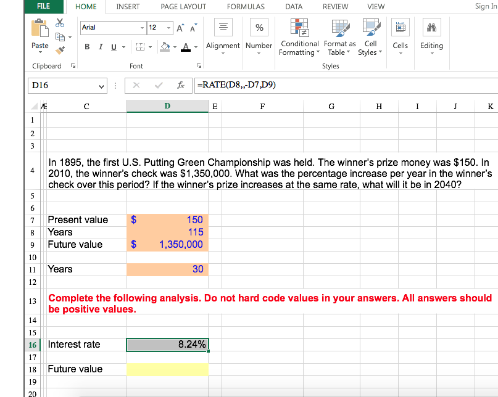The image size is (498, 397).
Task: Switch to the FORMULAS tab
Action: pos(246,7)
